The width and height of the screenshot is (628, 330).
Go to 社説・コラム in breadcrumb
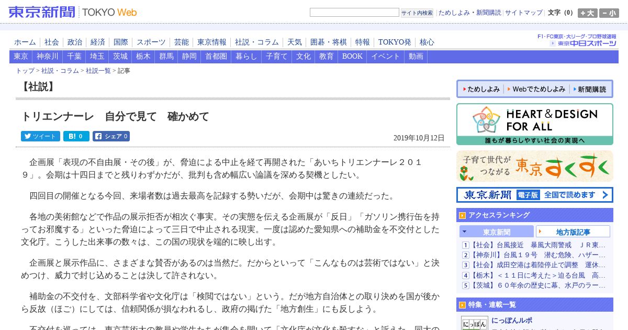60,71
